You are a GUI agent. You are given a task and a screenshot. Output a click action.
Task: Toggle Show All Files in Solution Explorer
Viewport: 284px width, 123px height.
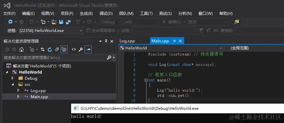click(x=64, y=49)
